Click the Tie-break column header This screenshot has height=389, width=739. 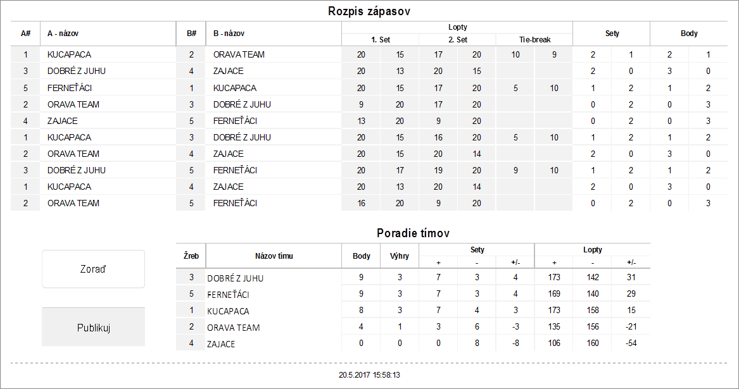[534, 39]
